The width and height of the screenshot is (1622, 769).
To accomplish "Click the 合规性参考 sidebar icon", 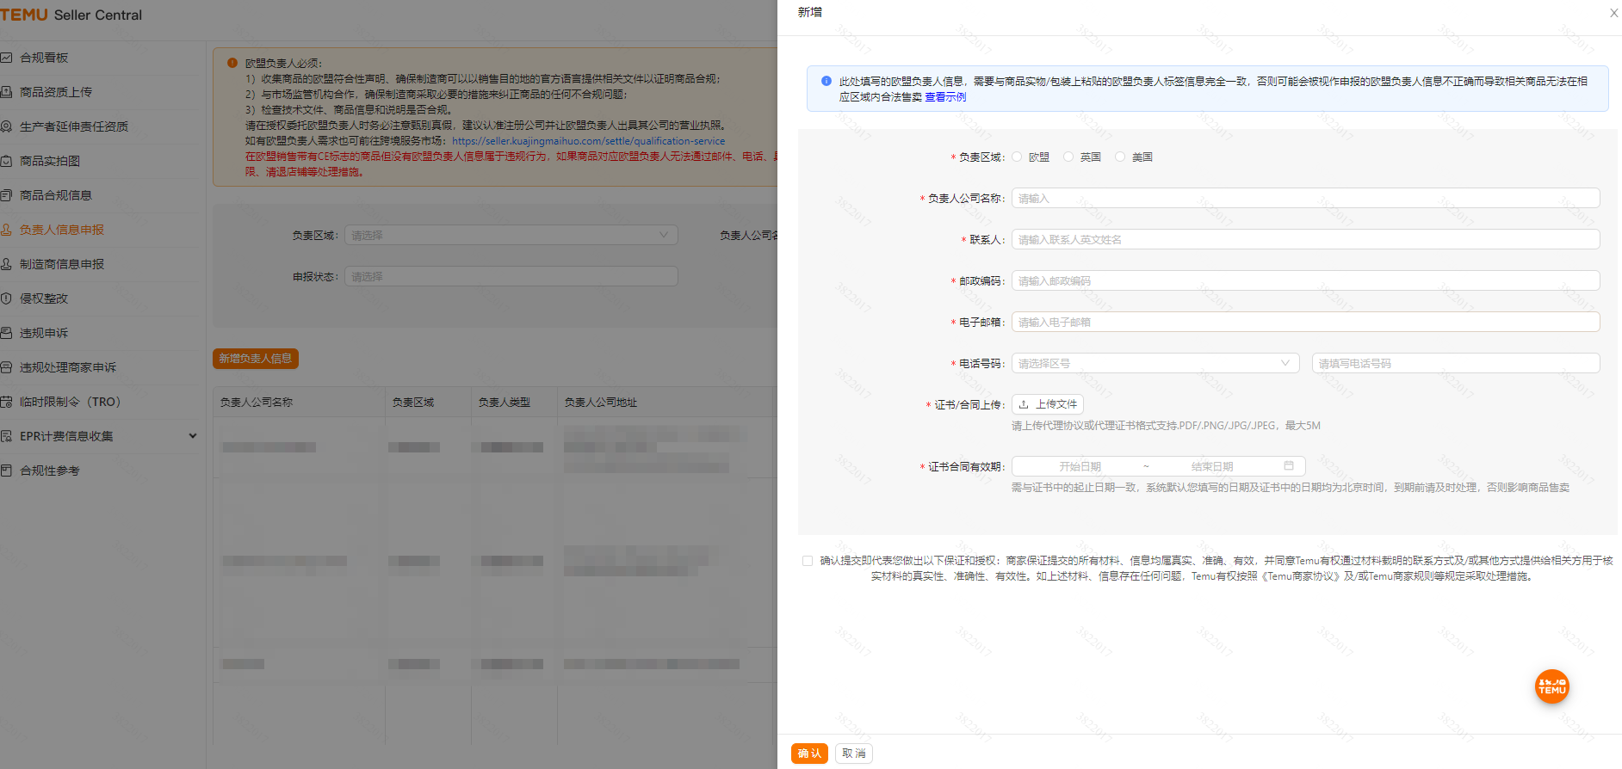I will click(6, 471).
